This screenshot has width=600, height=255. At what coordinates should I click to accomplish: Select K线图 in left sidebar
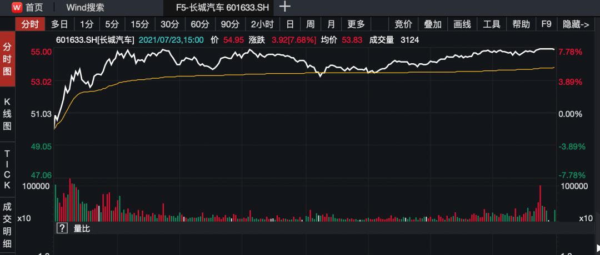[x=7, y=114]
